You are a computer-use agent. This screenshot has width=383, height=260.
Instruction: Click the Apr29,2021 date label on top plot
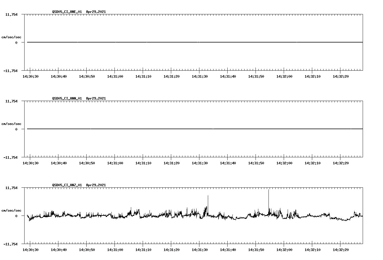click(96, 12)
